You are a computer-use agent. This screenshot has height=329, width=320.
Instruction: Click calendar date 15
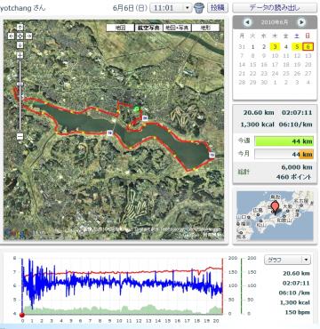252,64
